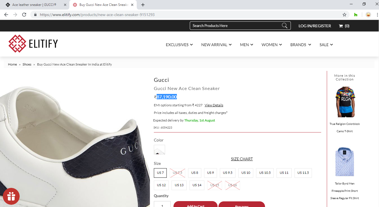Select size US 11

pos(284,173)
